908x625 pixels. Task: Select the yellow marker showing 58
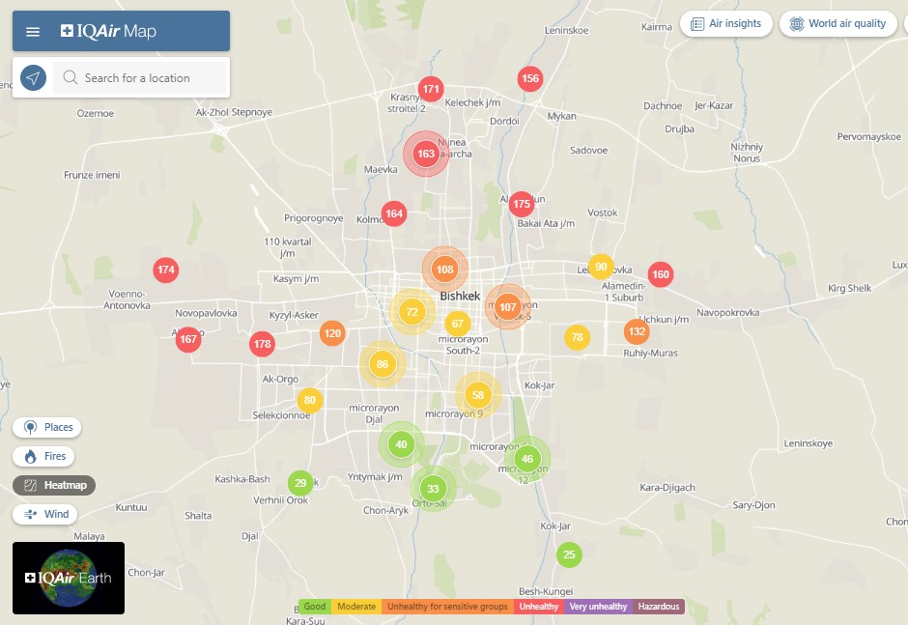click(478, 395)
